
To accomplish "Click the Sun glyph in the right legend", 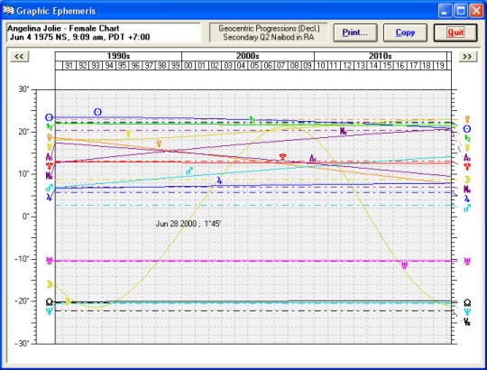I will click(x=467, y=129).
